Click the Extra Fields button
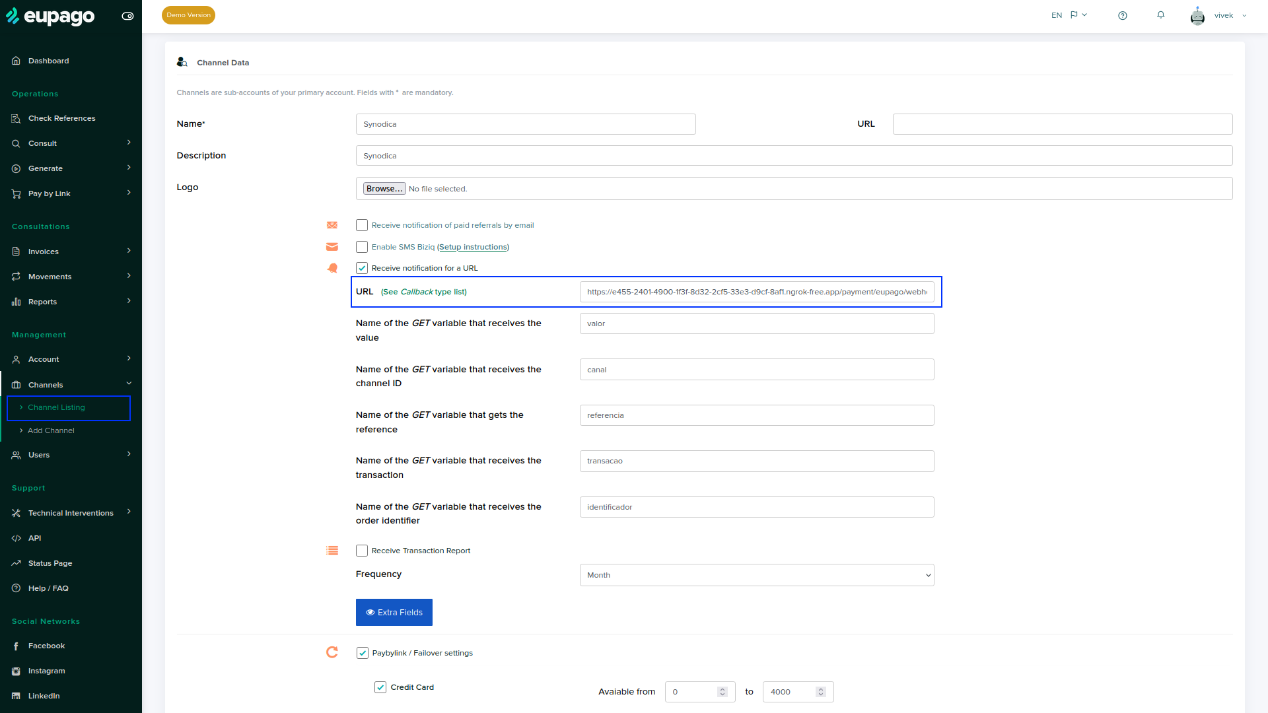1268x713 pixels. click(394, 613)
